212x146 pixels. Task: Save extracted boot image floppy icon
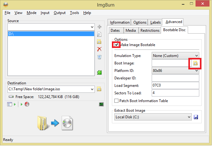(196, 117)
